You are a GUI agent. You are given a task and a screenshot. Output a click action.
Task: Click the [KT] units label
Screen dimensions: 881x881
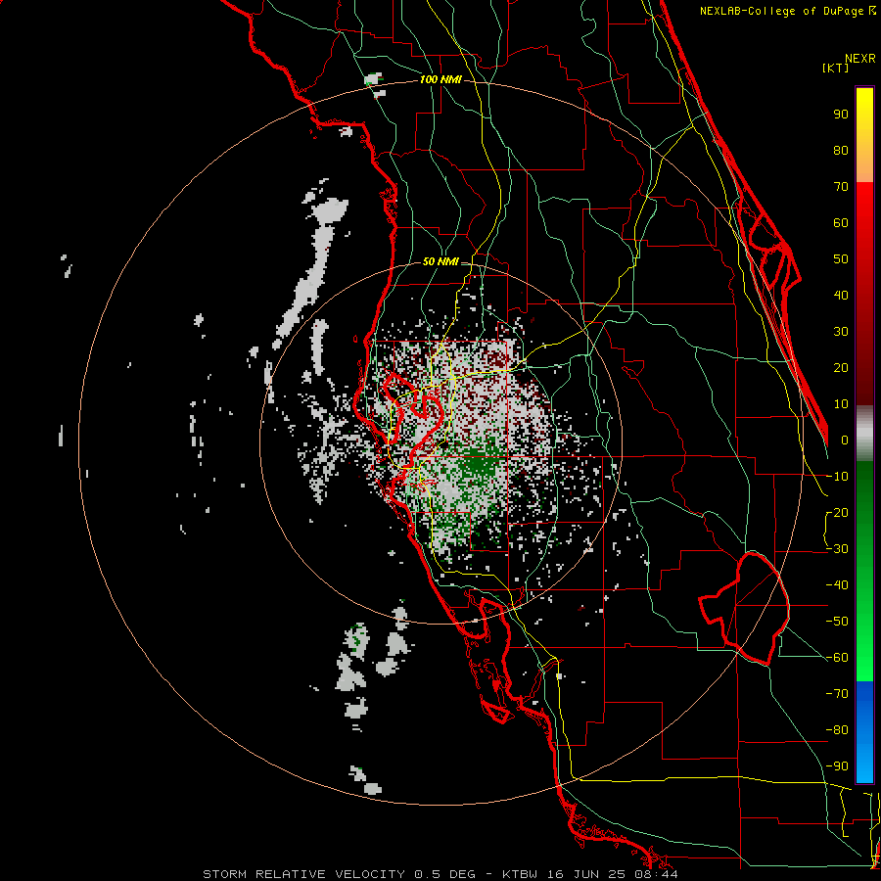point(835,68)
